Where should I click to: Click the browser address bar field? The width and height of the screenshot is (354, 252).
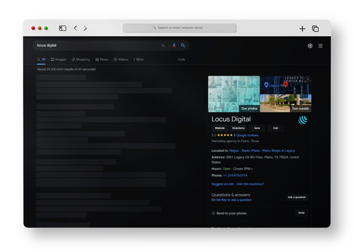pyautogui.click(x=179, y=28)
